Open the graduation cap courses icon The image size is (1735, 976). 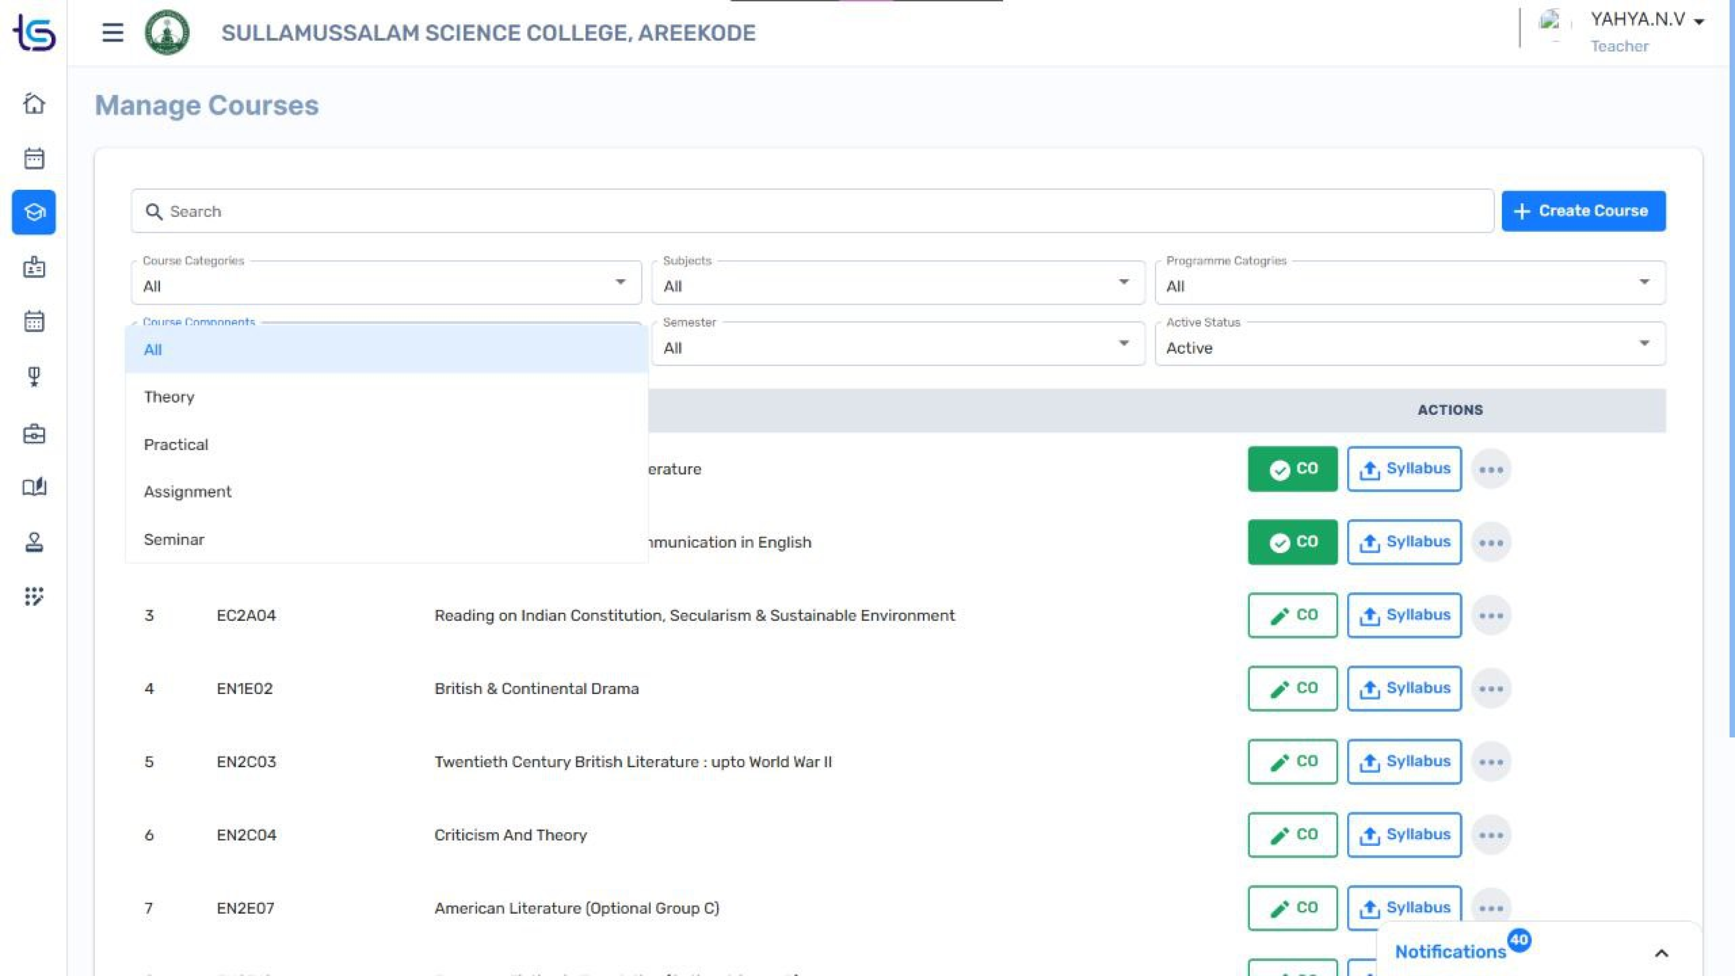tap(34, 212)
